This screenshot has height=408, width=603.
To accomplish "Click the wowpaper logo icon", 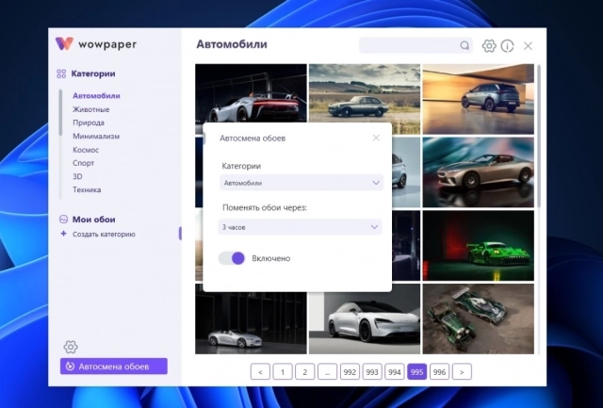I will click(64, 43).
